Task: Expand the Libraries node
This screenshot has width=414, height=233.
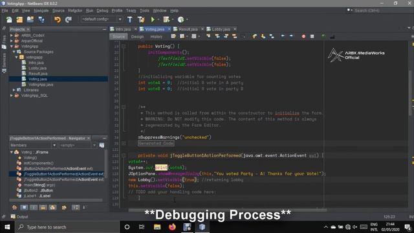Action: [14, 90]
